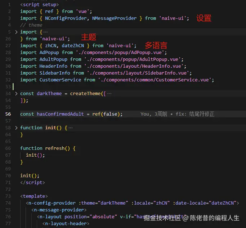Click 'n-config-provider' tag on line 74
This screenshot has height=228, width=246.
pos(52,203)
